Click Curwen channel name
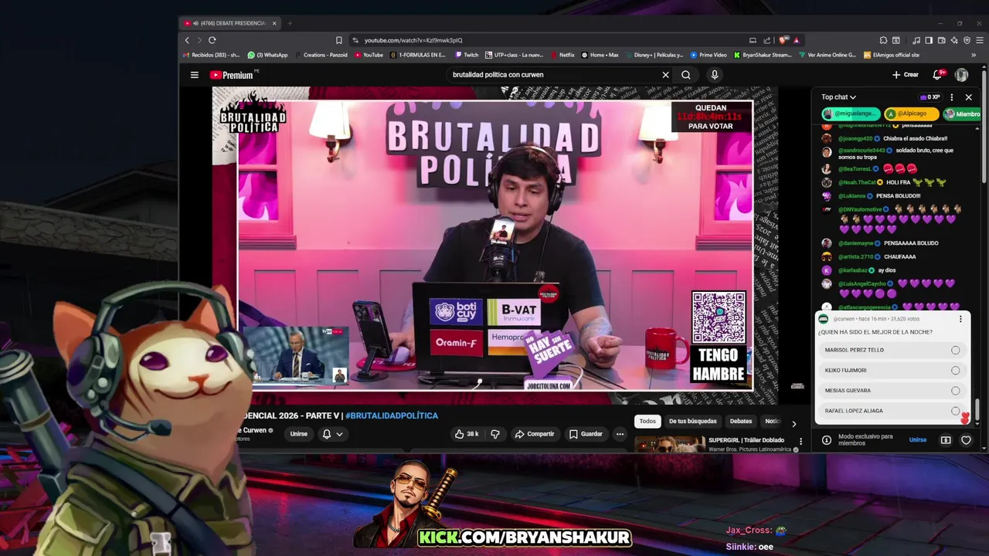Image resolution: width=989 pixels, height=556 pixels. click(x=253, y=430)
